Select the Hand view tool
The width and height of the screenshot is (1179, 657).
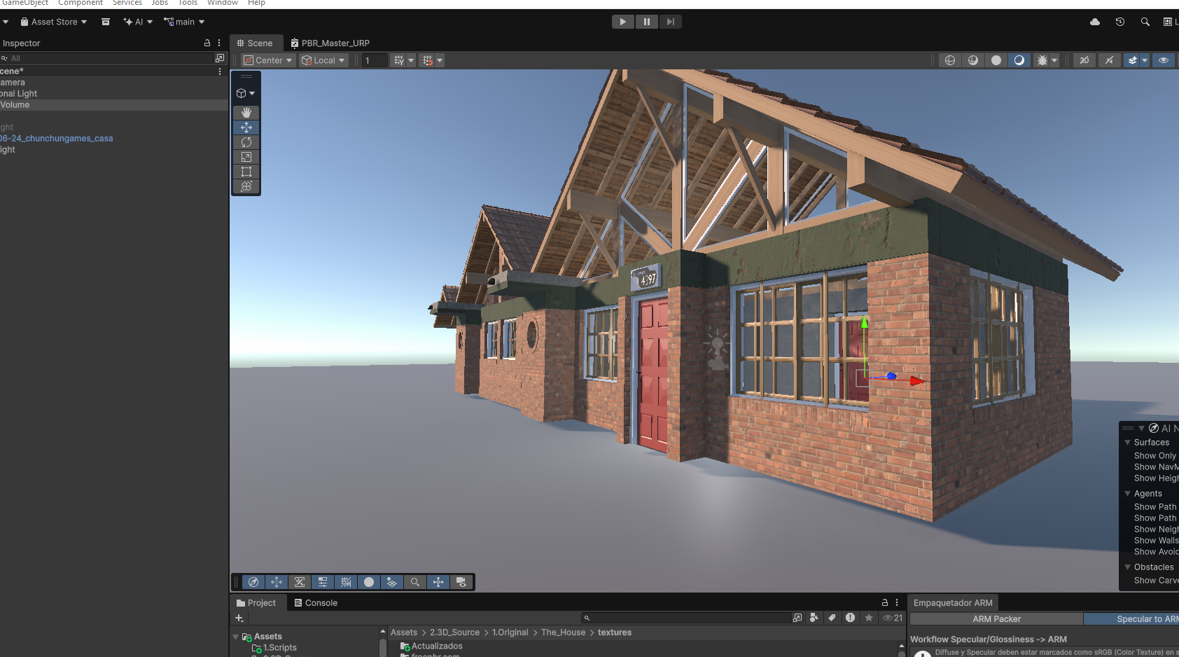[x=246, y=112]
